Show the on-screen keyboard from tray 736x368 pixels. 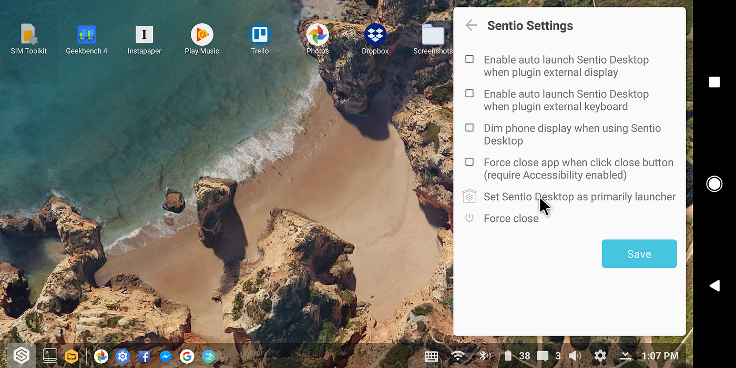[432, 356]
